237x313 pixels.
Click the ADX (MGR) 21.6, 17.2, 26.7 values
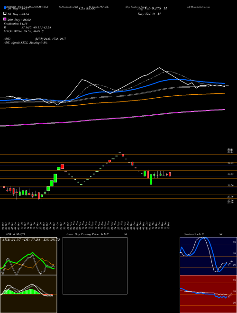[x=50, y=39]
